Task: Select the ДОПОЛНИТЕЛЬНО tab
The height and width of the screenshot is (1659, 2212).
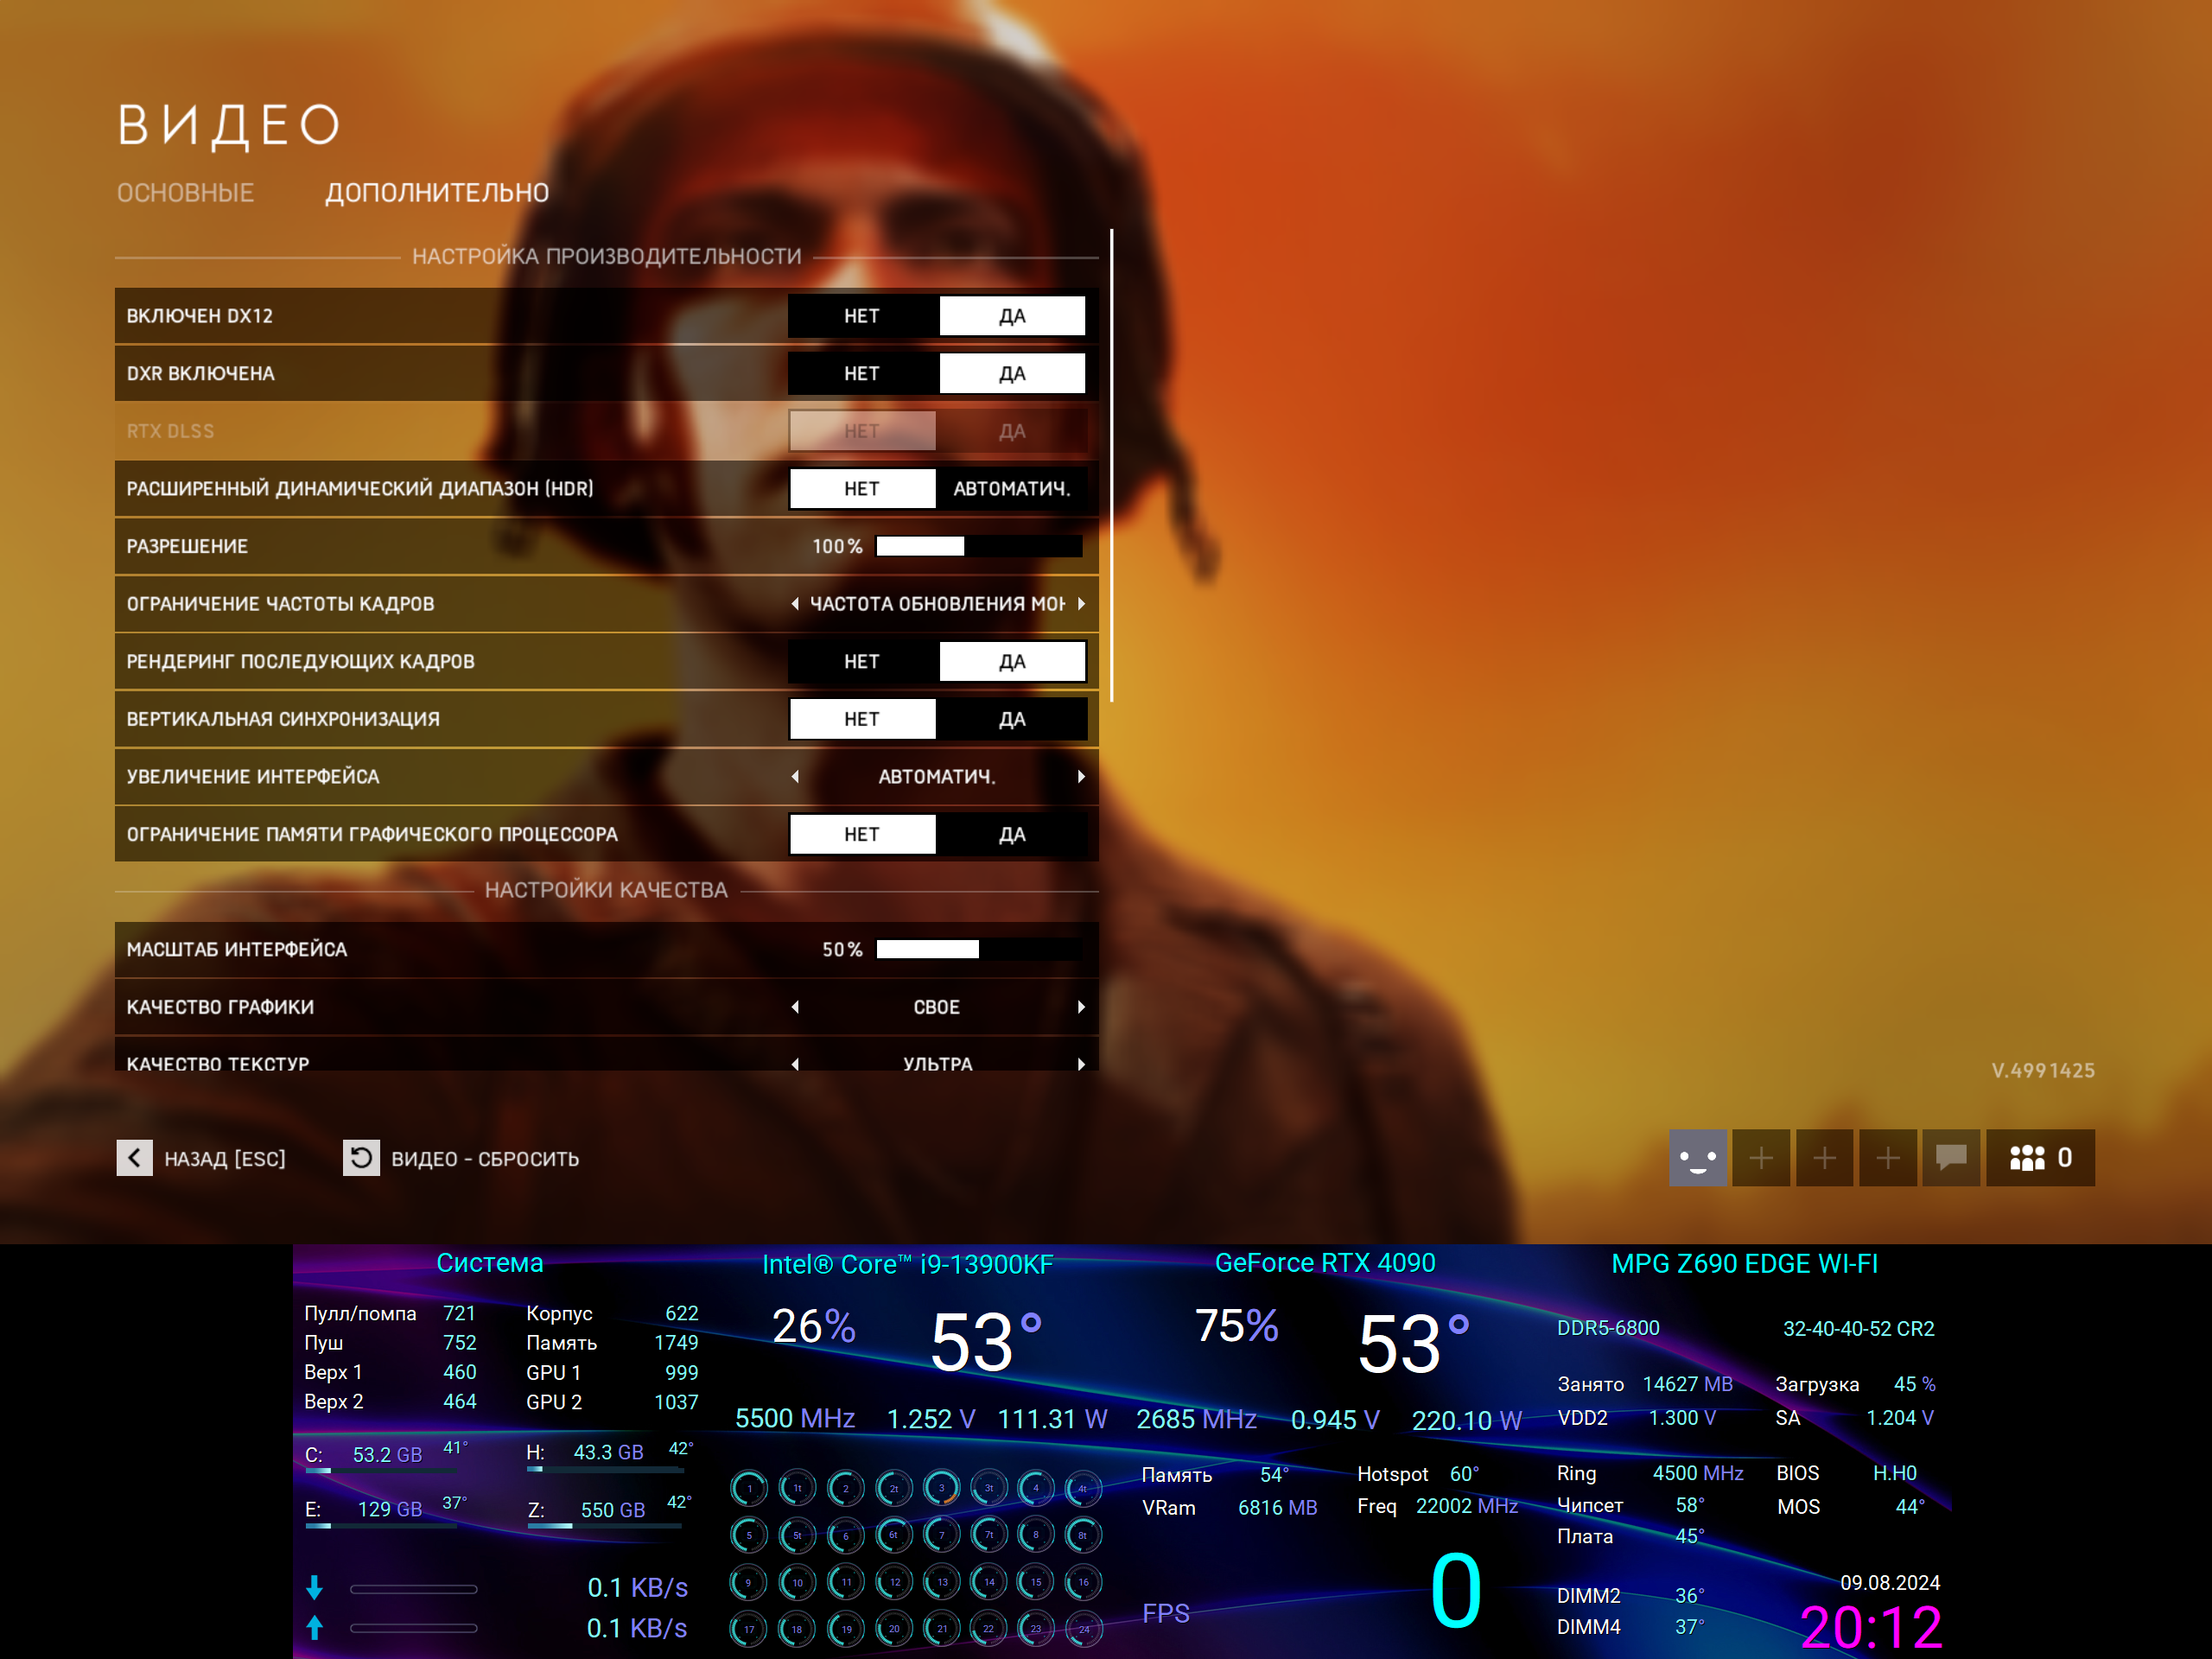Action: pyautogui.click(x=437, y=193)
